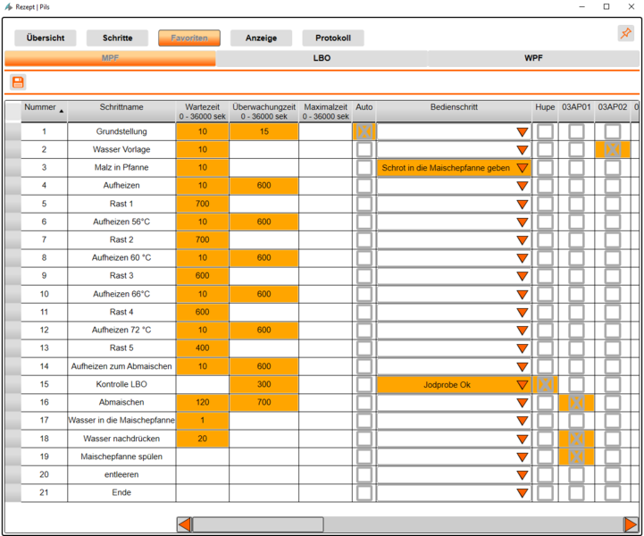Switch to the WPF tab
Screen dimensions: 644x536
533,58
